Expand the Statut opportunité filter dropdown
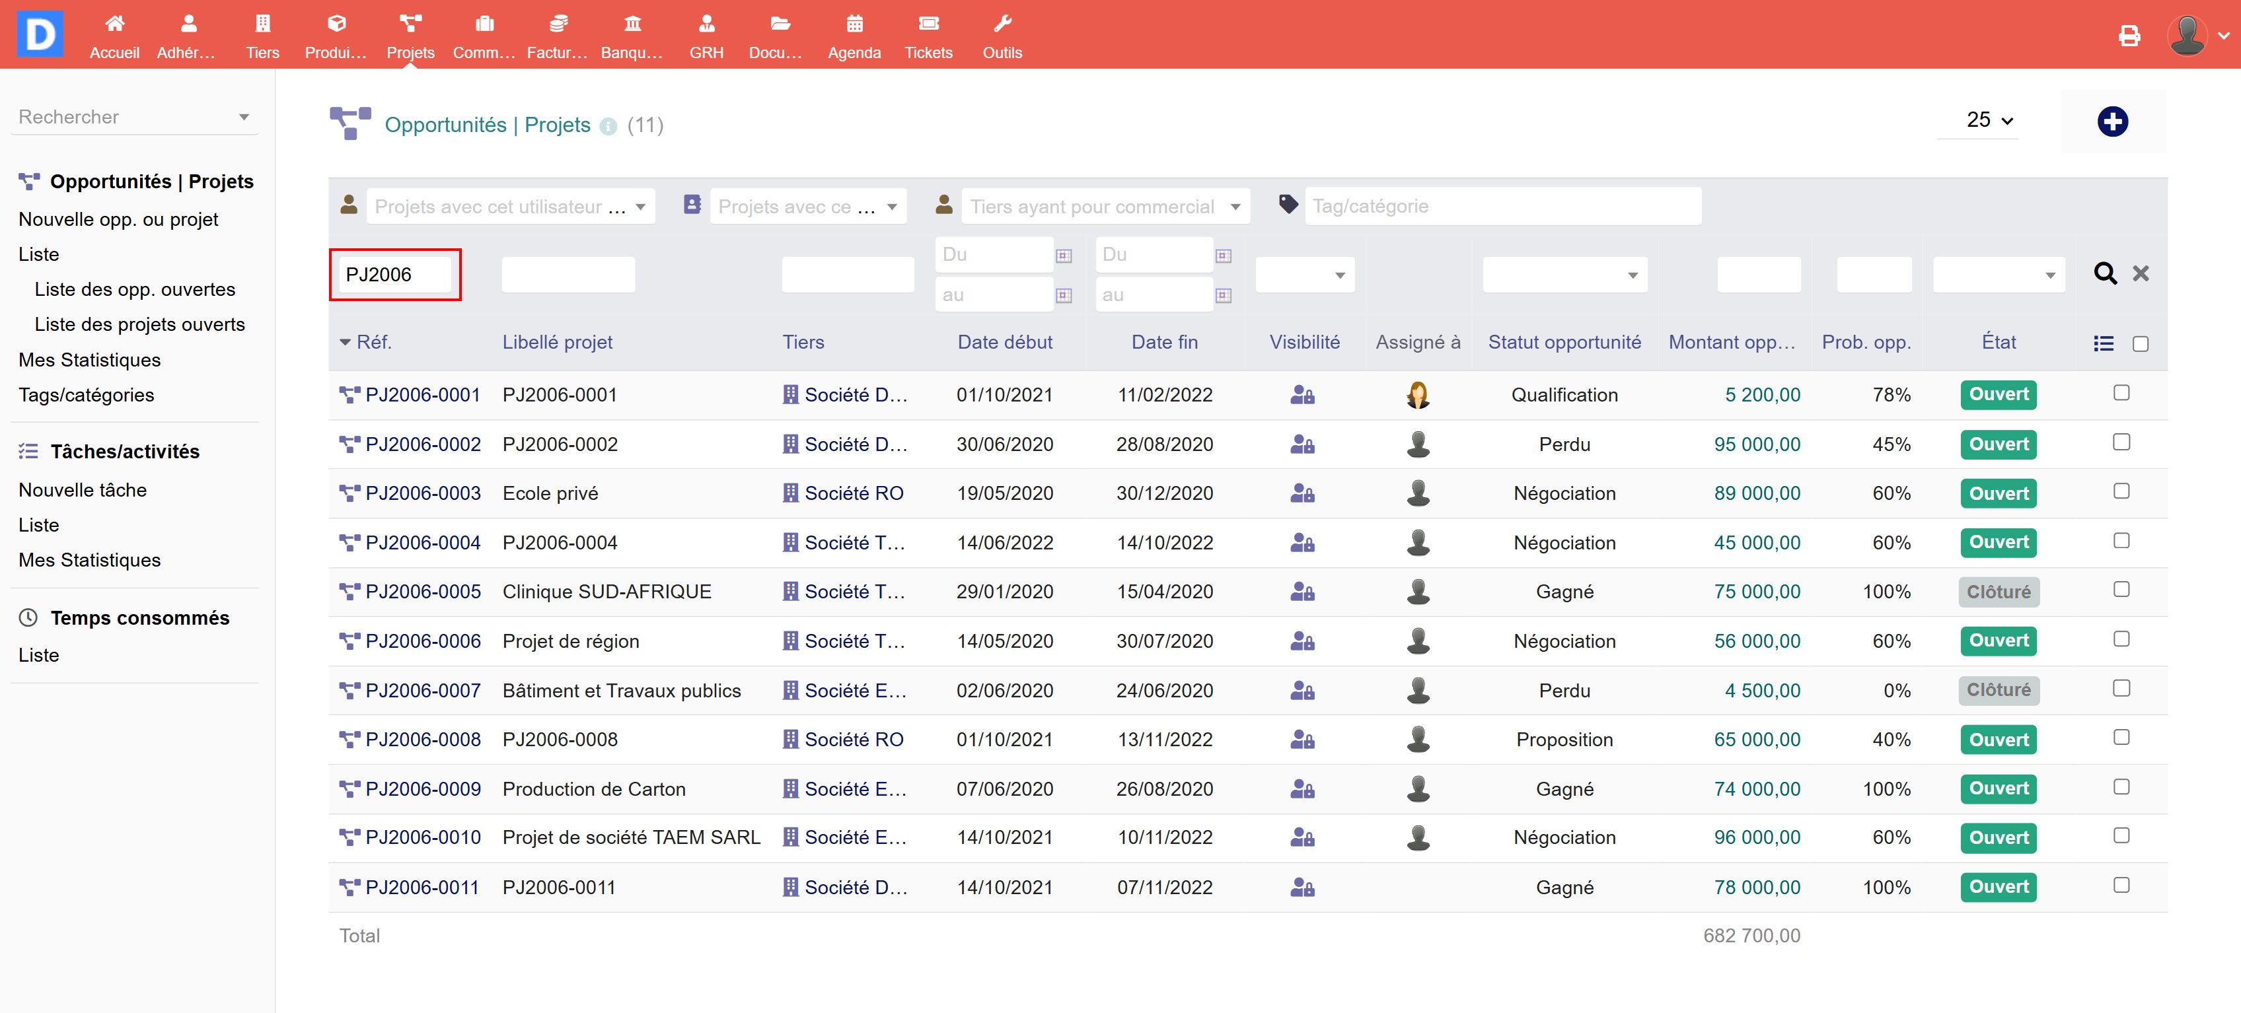Viewport: 2241px width, 1013px height. pyautogui.click(x=1564, y=275)
